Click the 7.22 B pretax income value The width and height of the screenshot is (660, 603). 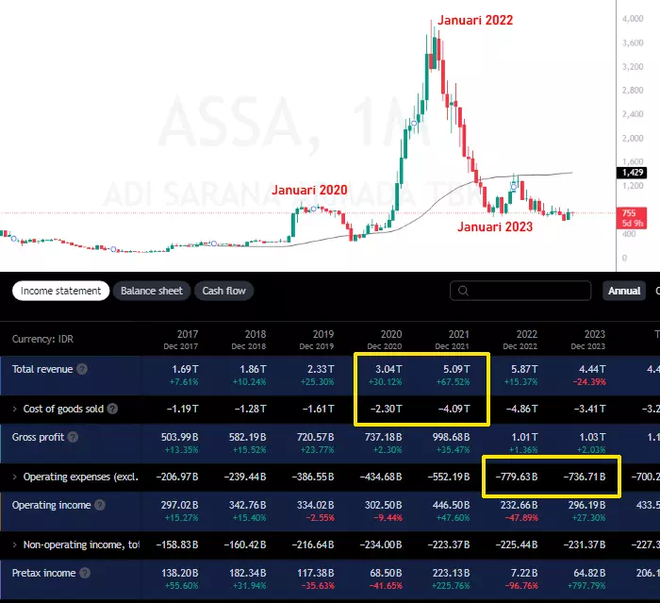[522, 573]
